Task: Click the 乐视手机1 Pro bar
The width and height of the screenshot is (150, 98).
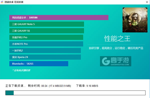Action: pyautogui.click(x=46, y=37)
